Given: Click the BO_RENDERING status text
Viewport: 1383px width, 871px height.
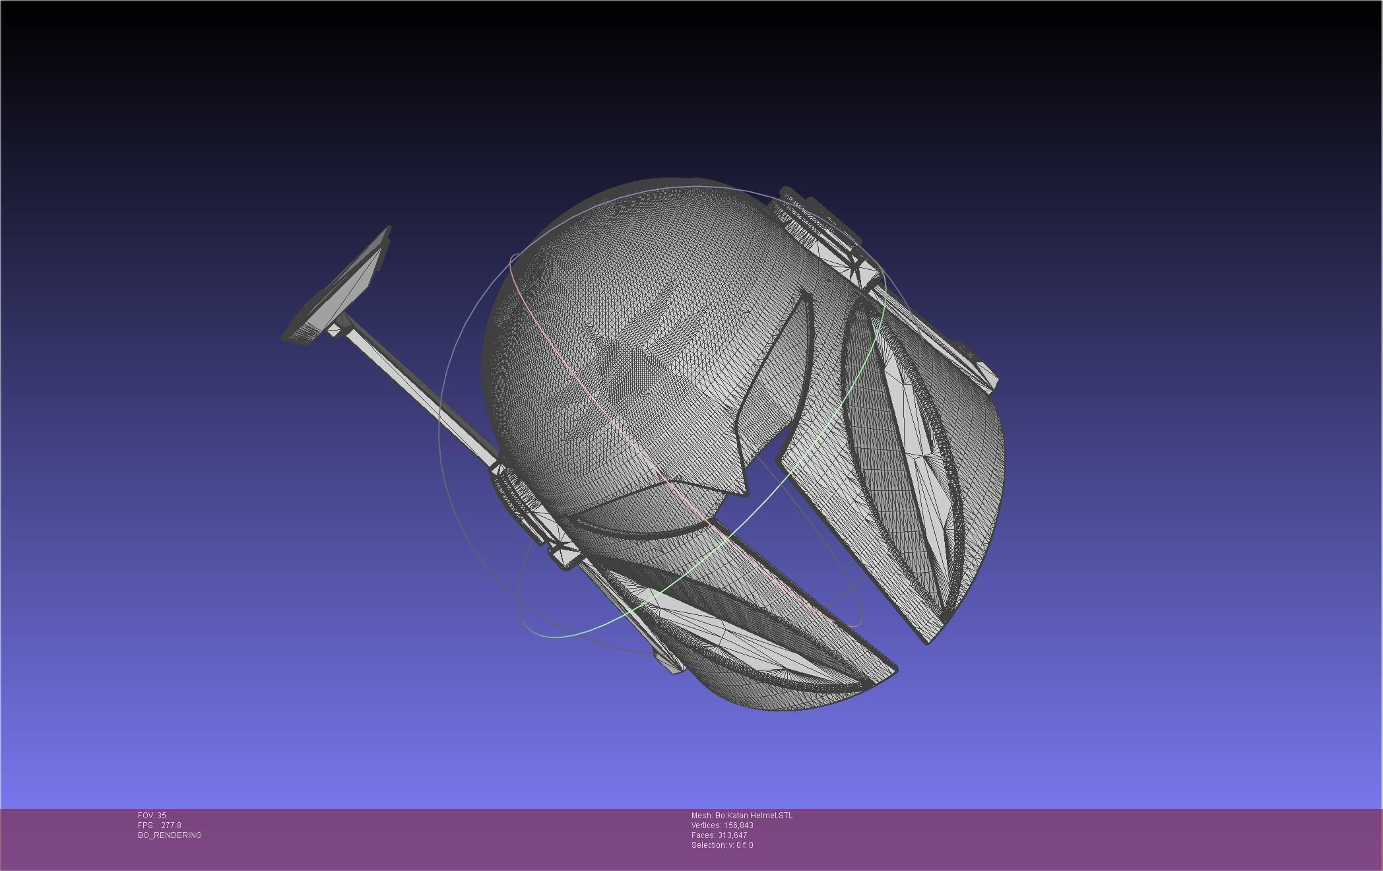Looking at the screenshot, I should 170,835.
